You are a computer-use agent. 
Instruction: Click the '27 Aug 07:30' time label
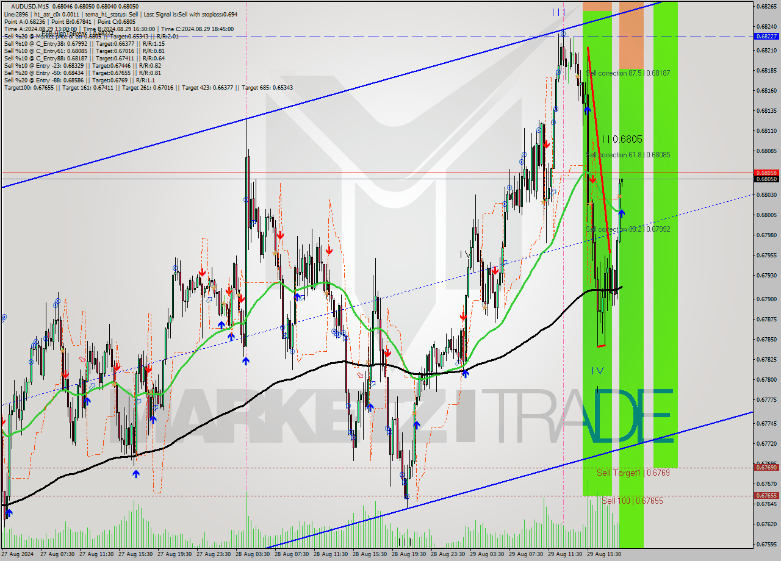57,554
